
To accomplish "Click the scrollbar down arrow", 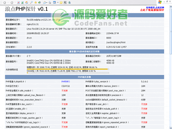I will coord(171,128).
